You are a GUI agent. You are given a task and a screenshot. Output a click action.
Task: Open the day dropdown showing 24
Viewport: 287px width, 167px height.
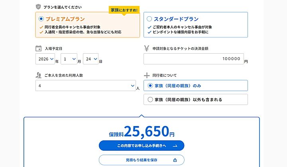91,59
